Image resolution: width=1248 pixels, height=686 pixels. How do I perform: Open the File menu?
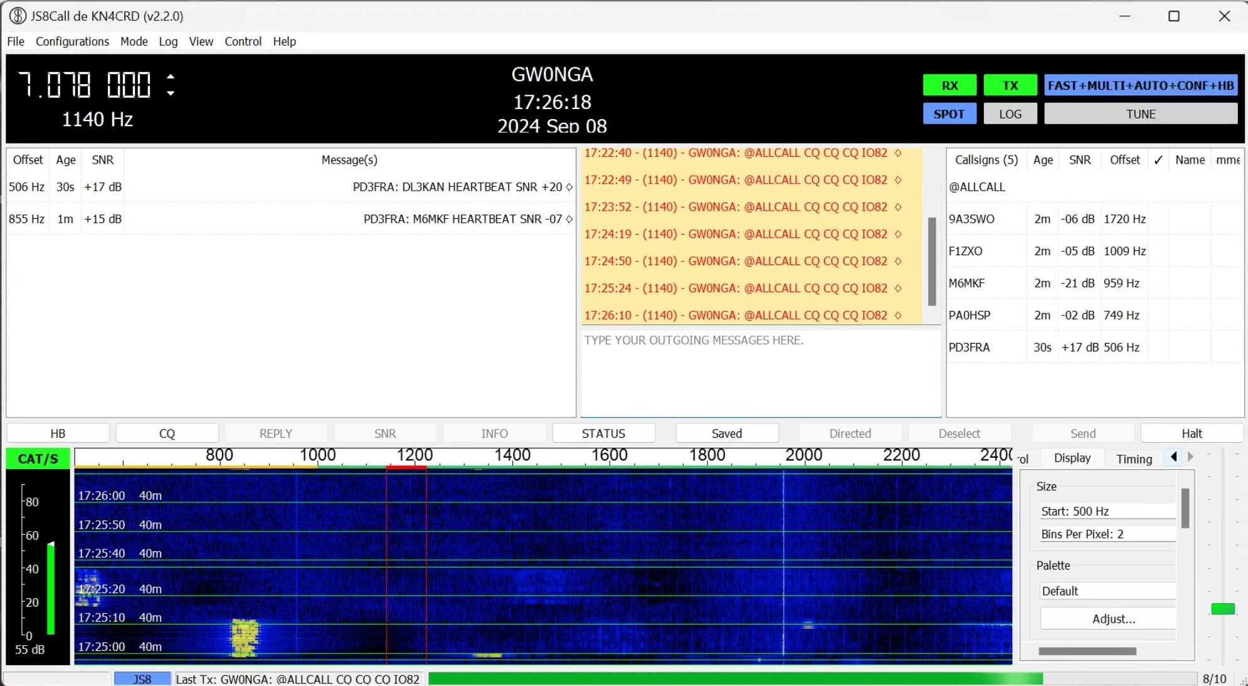[x=16, y=41]
